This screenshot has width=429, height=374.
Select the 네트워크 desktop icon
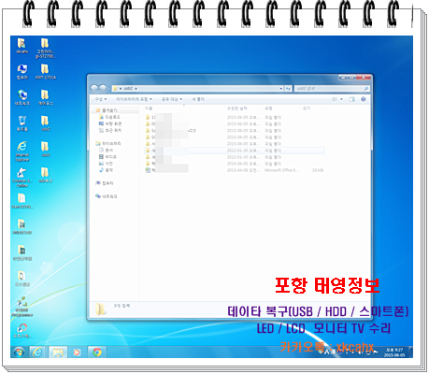point(22,97)
